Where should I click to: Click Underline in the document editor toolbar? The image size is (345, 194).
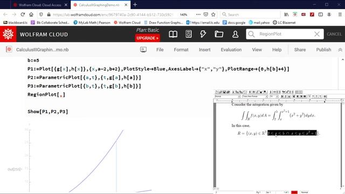pyautogui.click(x=289, y=96)
